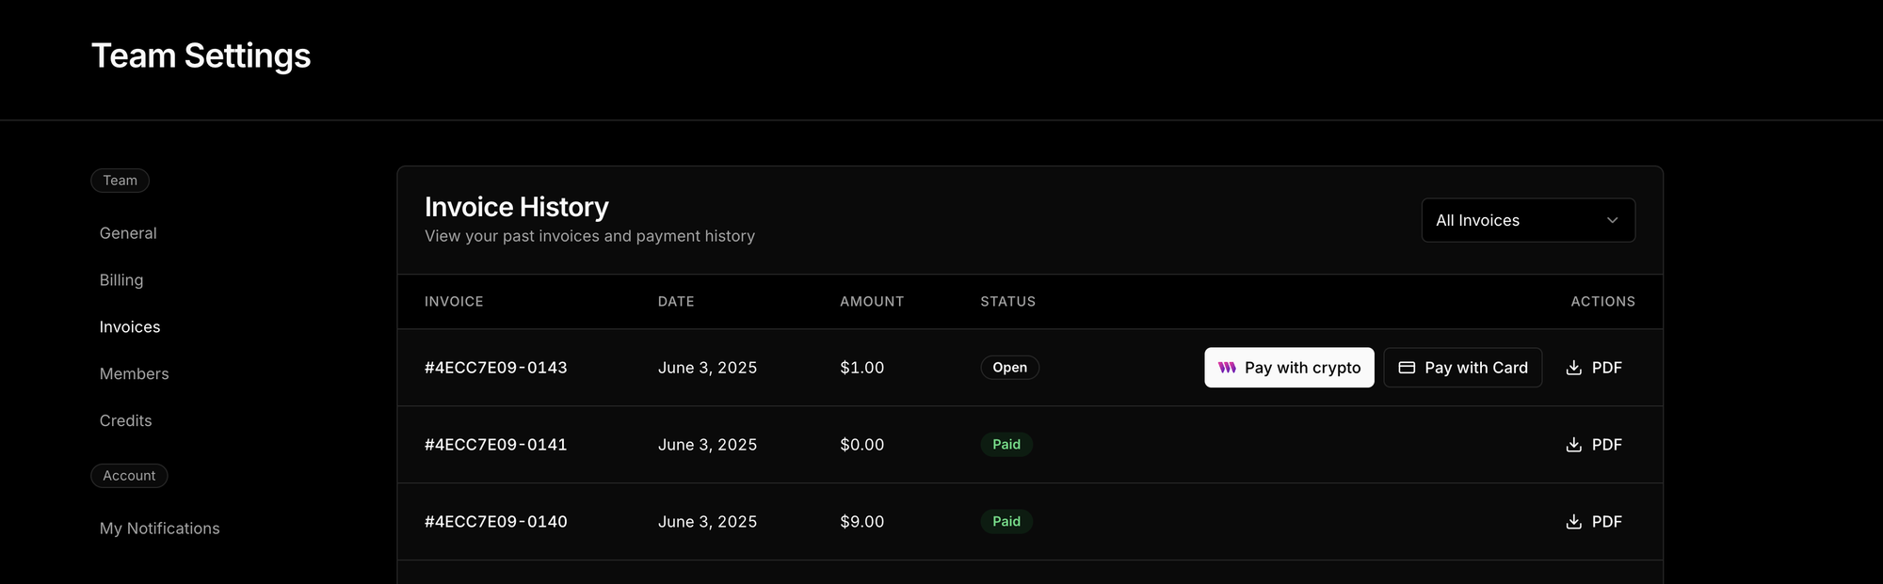Go to General team settings
Screen dimensions: 1883x584
pyautogui.click(x=128, y=233)
